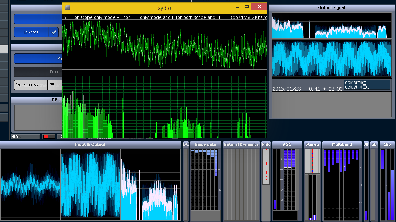Click the input waveform in Input & Output
Image resolution: width=396 pixels, height=222 pixels.
click(30, 185)
